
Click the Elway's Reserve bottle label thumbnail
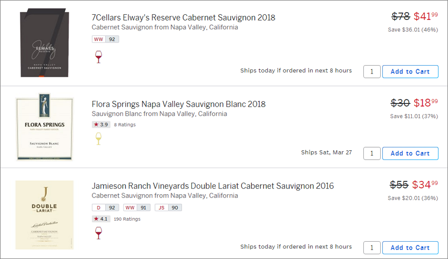pos(45,43)
